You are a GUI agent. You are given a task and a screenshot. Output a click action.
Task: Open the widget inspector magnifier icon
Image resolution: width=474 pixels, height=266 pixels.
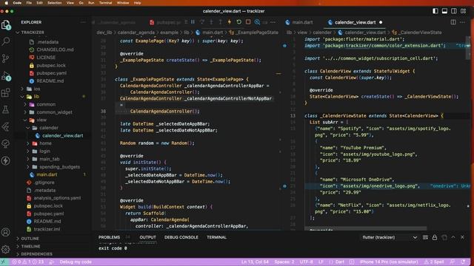click(x=257, y=22)
